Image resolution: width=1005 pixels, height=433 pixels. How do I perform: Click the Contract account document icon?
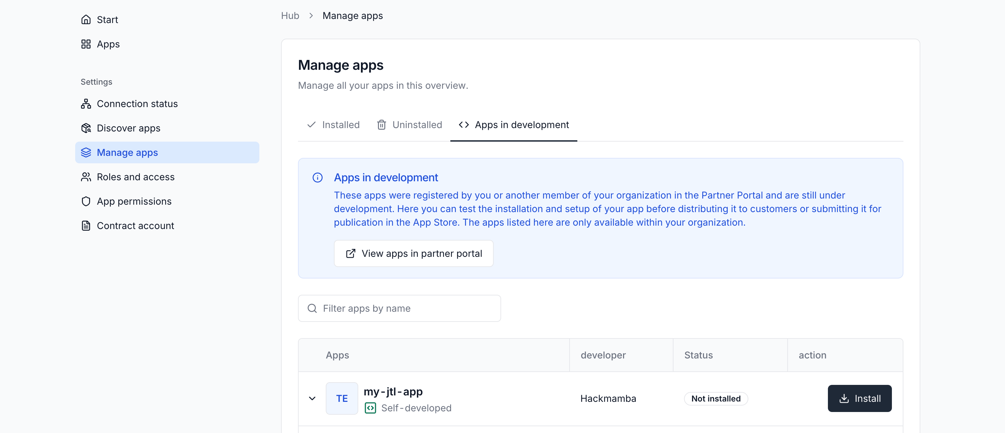86,226
